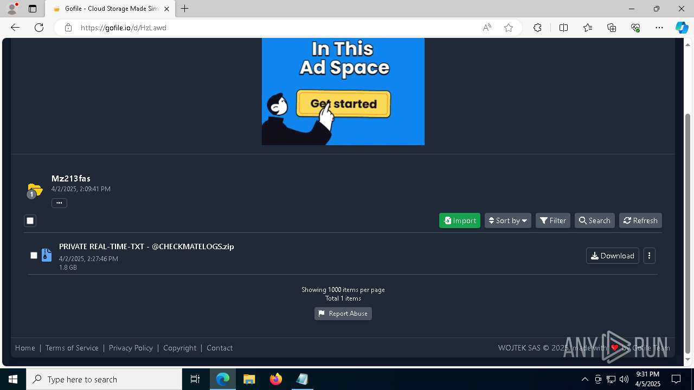The image size is (694, 390).
Task: Open the notification center
Action: [676, 379]
